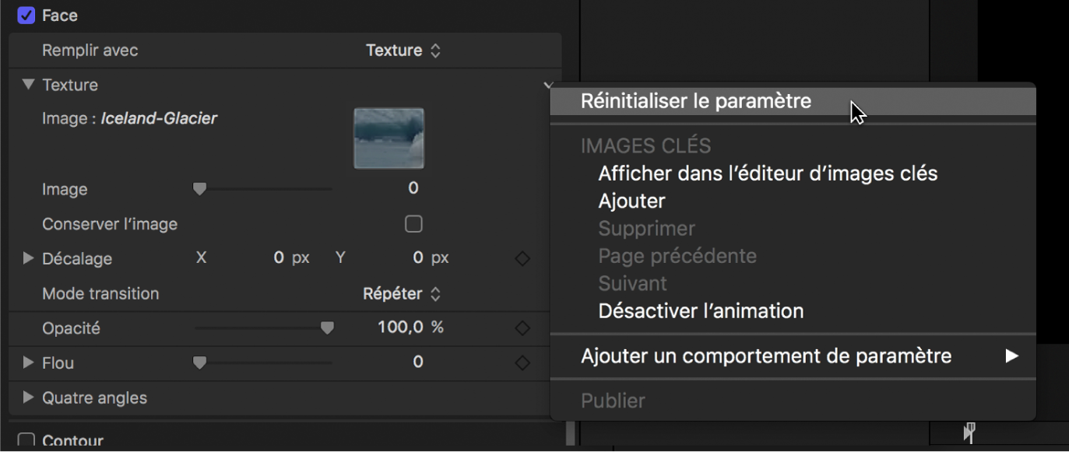The height and width of the screenshot is (455, 1069).
Task: Click the keyframe diamond next to Flou
Action: point(522,362)
